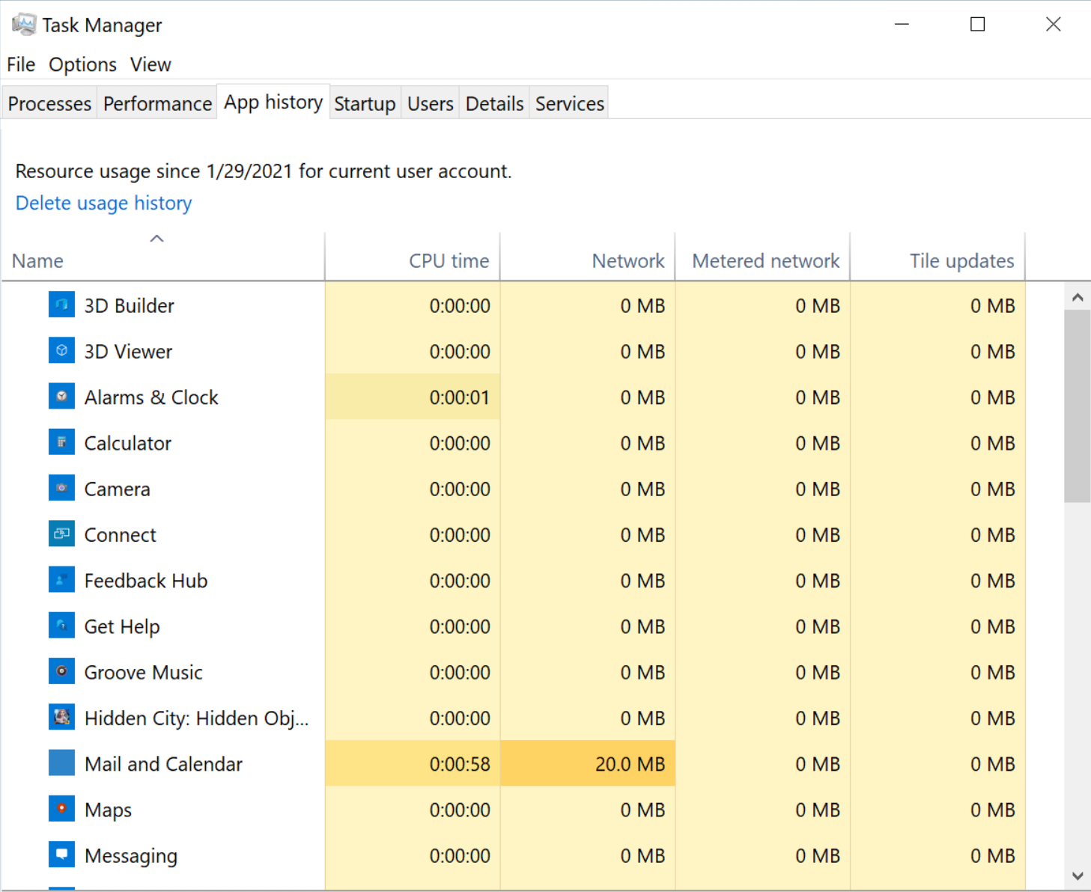Click the Task Manager title bar icon
Viewport: 1091px width, 892px height.
point(23,25)
